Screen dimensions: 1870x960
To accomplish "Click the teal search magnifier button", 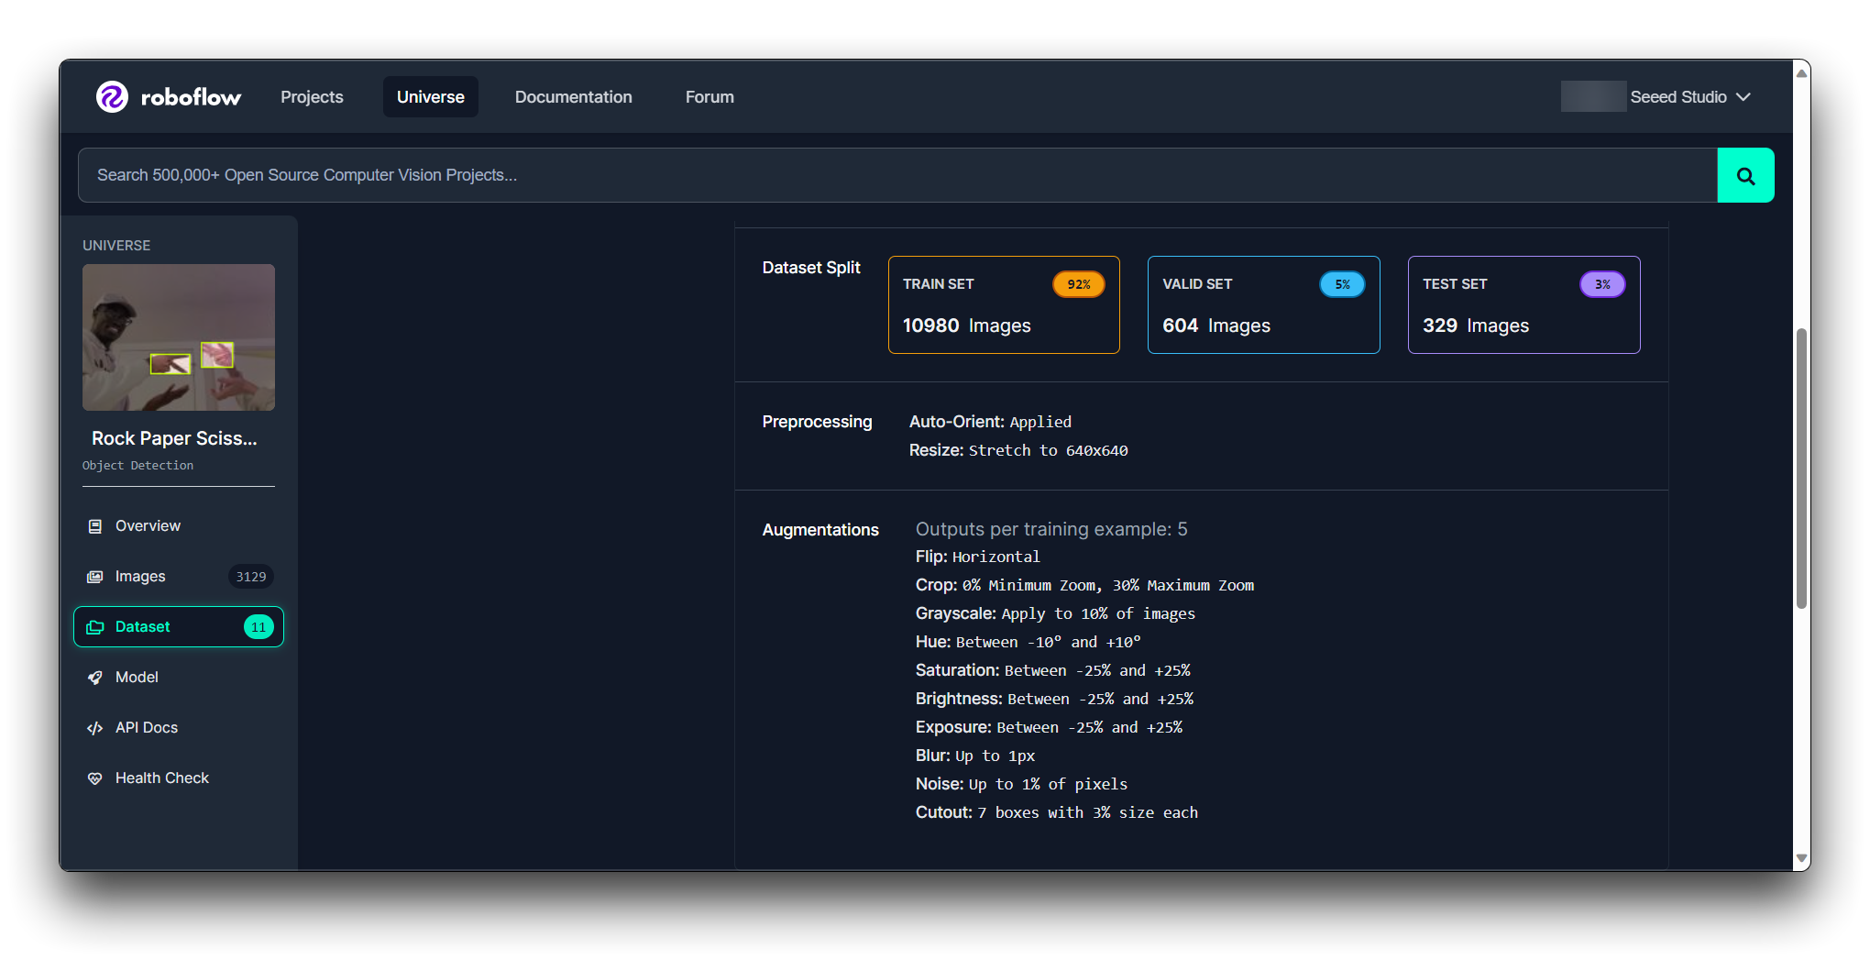I will [x=1745, y=175].
